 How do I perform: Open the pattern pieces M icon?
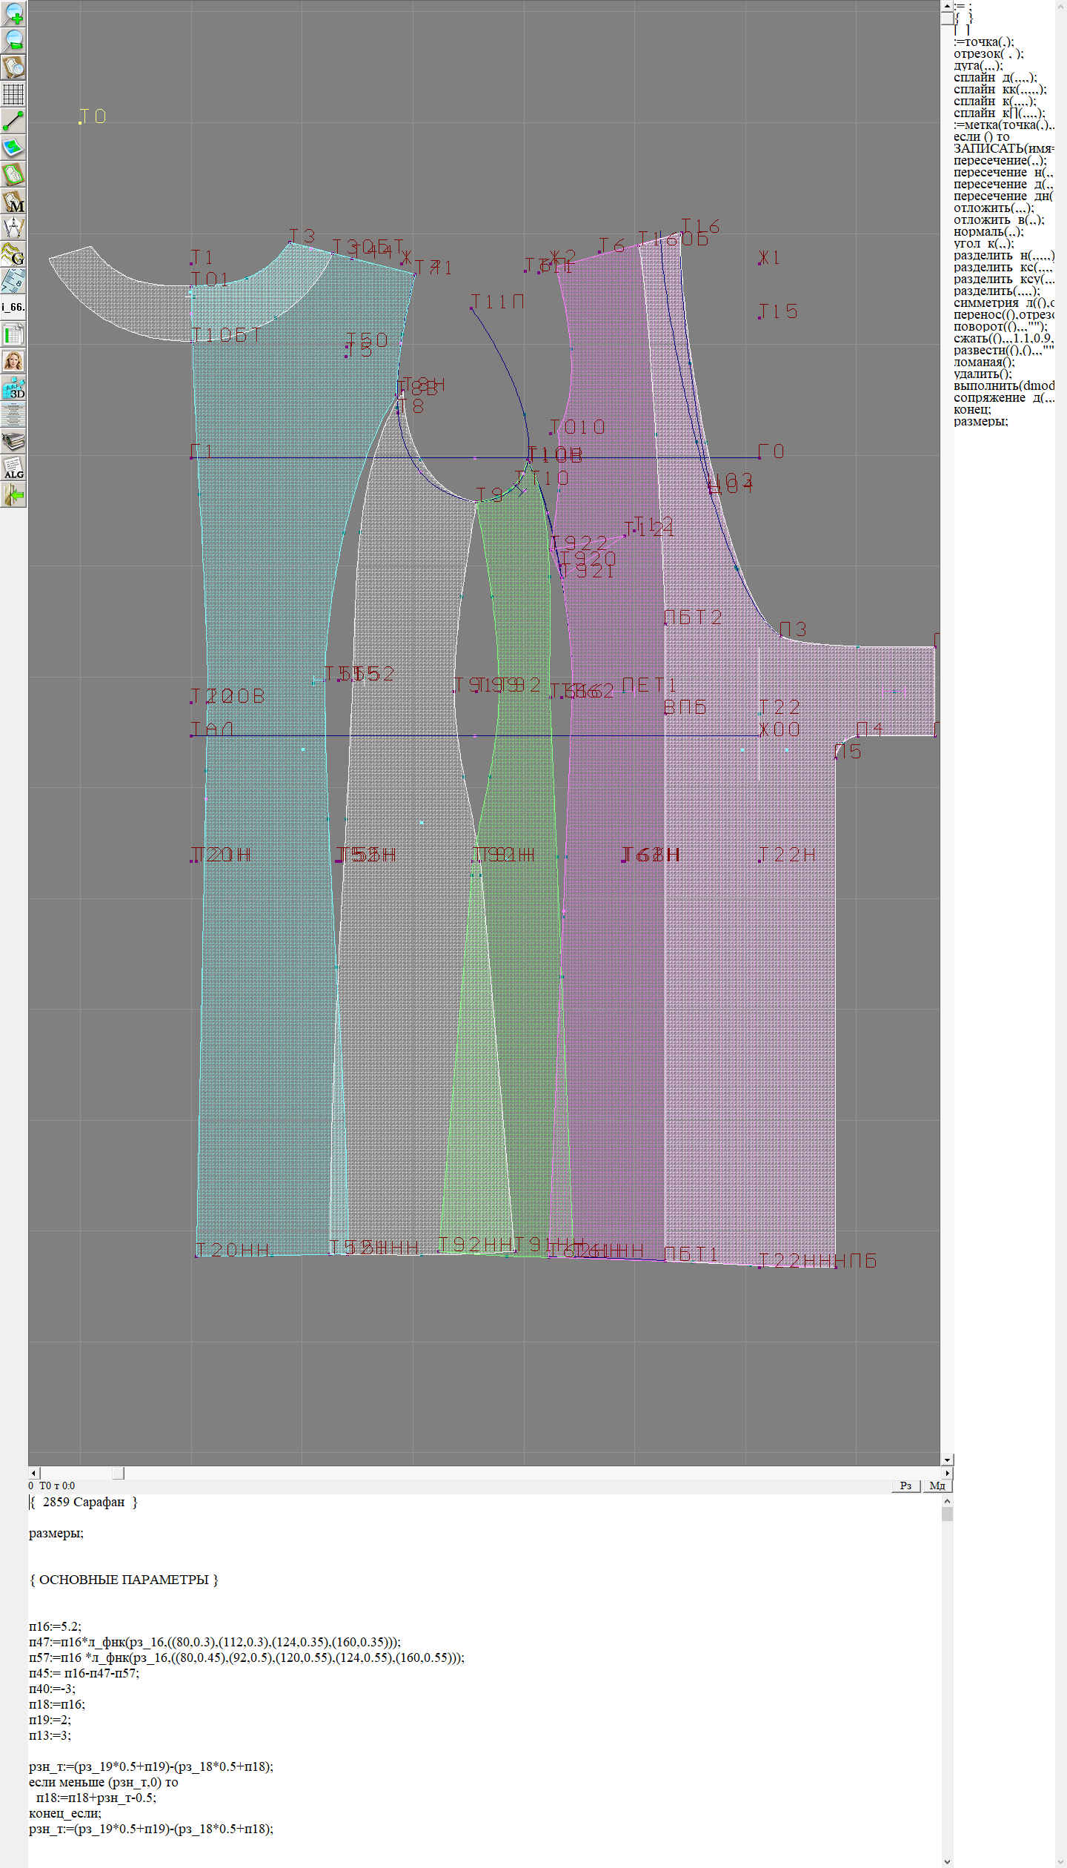(13, 202)
